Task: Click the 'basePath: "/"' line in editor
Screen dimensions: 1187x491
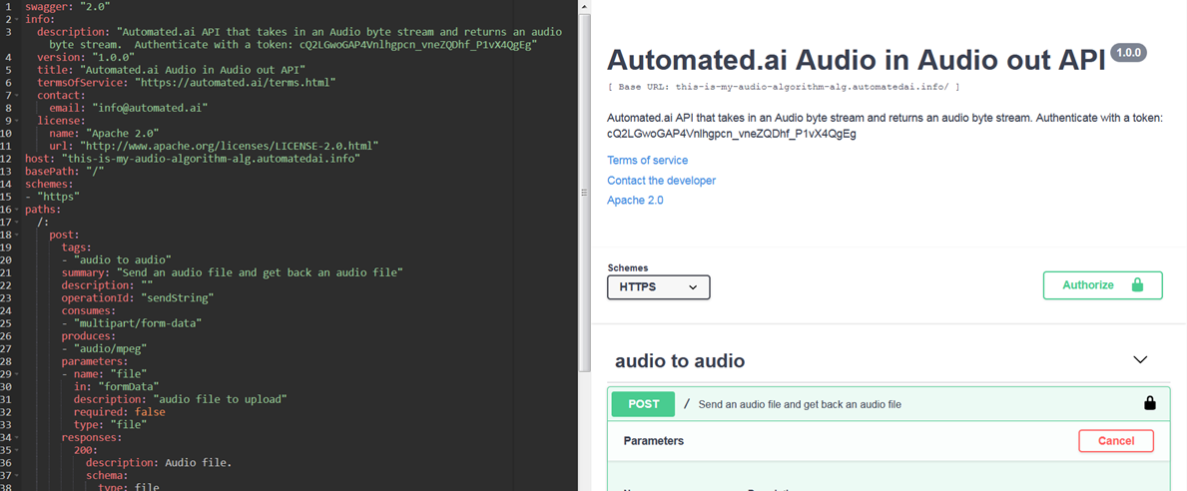Action: pos(64,172)
